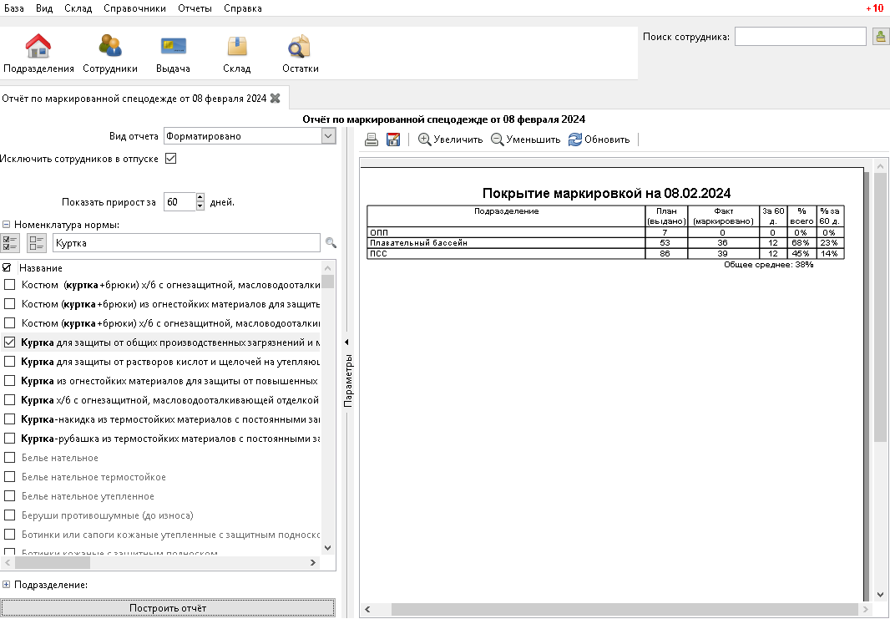The height and width of the screenshot is (619, 890).
Task: Increase days value with spinner up
Action: coord(200,197)
